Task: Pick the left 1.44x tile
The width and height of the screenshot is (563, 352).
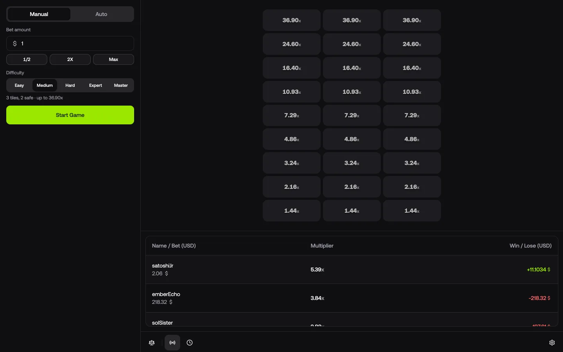Action: coord(292,211)
